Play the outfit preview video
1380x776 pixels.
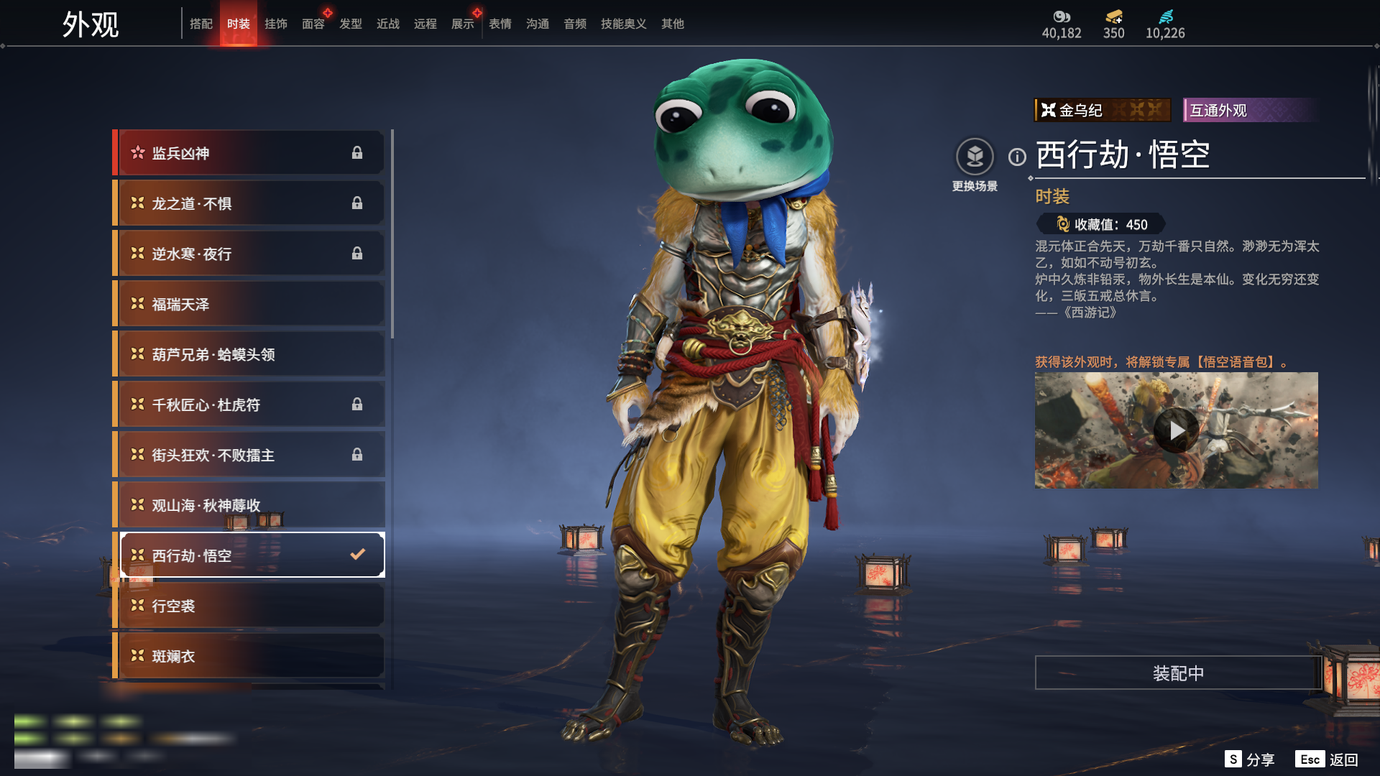pyautogui.click(x=1176, y=430)
